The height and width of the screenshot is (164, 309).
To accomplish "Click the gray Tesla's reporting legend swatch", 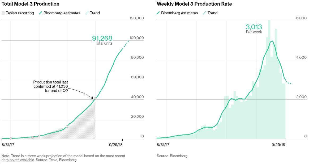I will tap(3, 13).
